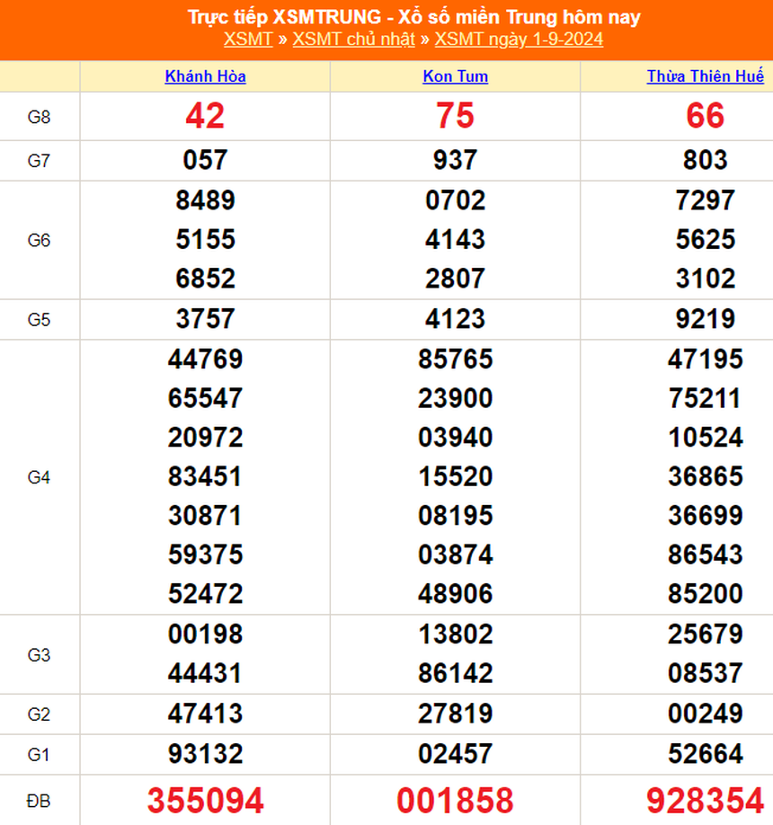This screenshot has width=773, height=825.
Task: Click the Kon Tum special prize 001858
Action: (455, 800)
